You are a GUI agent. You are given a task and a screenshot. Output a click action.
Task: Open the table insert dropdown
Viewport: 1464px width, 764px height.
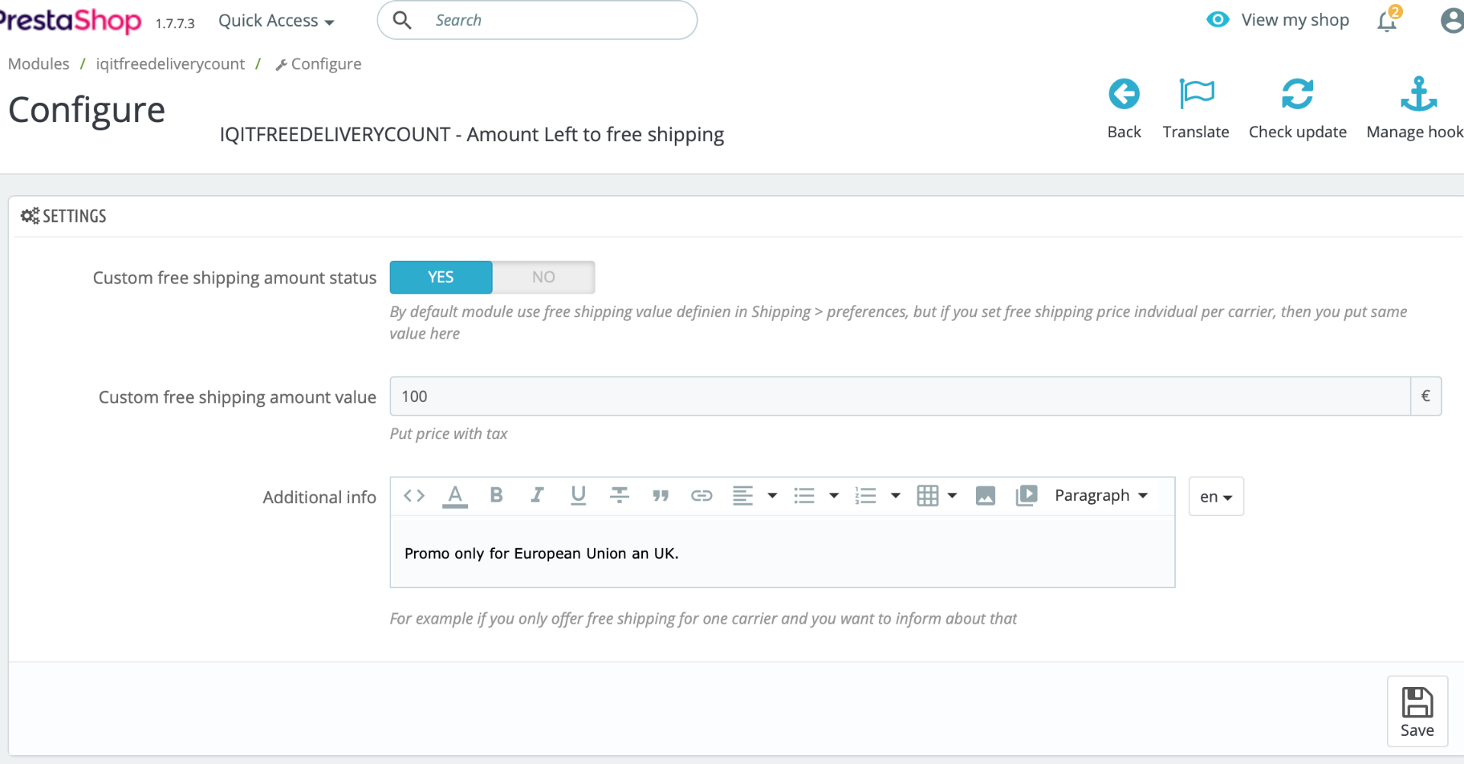click(936, 496)
